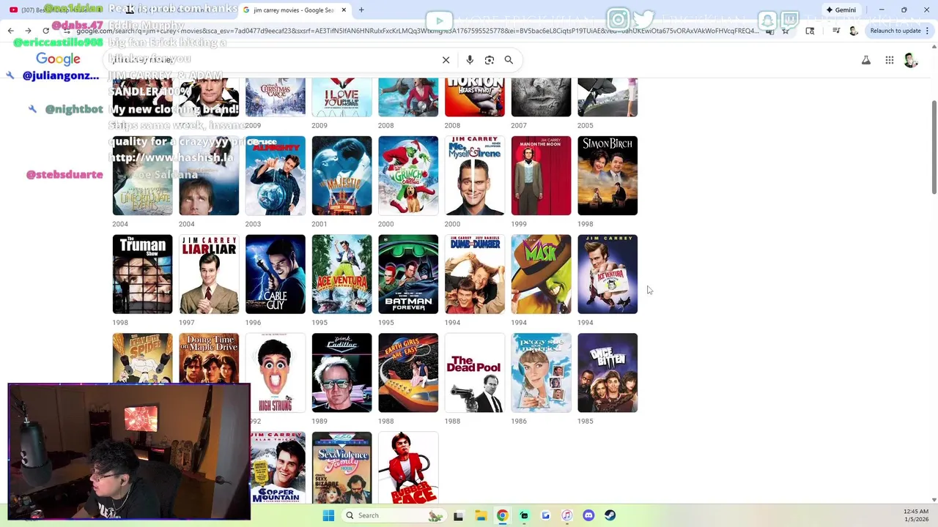The width and height of the screenshot is (938, 527).
Task: Open the Chrome profile avatar in the toolbar
Action: pyautogui.click(x=854, y=31)
